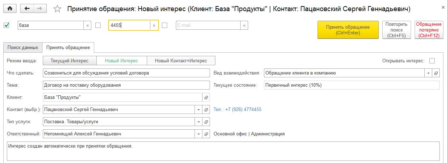
Task: Click the 'Обращение потеряно' button
Action: [429, 30]
